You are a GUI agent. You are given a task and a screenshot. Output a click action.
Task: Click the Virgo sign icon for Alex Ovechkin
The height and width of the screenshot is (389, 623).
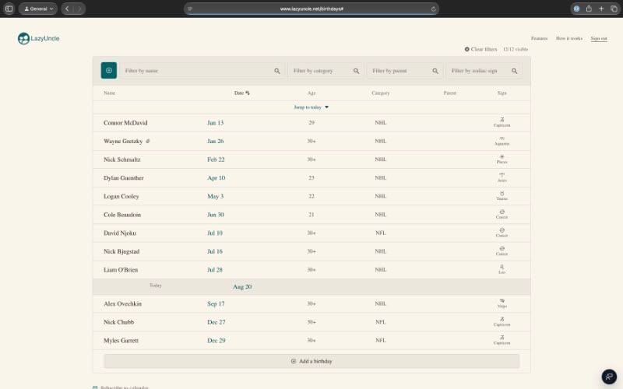pos(502,300)
